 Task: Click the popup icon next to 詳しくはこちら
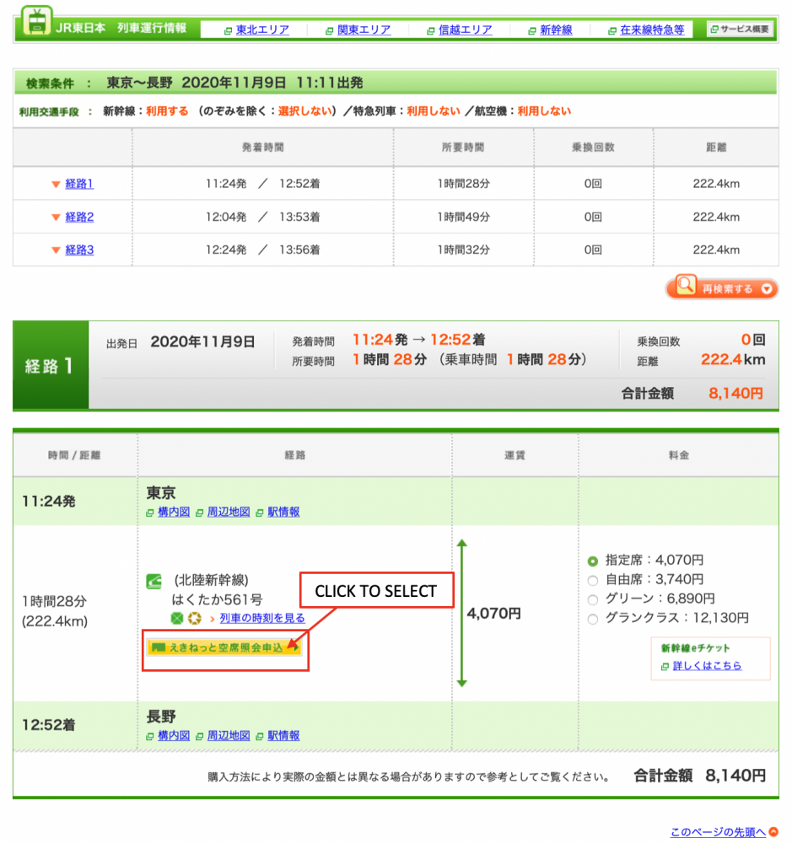(665, 666)
